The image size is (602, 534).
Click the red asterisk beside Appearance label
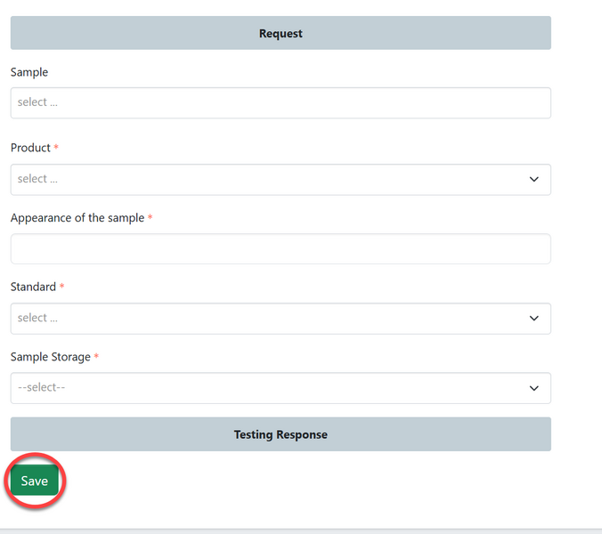(150, 218)
